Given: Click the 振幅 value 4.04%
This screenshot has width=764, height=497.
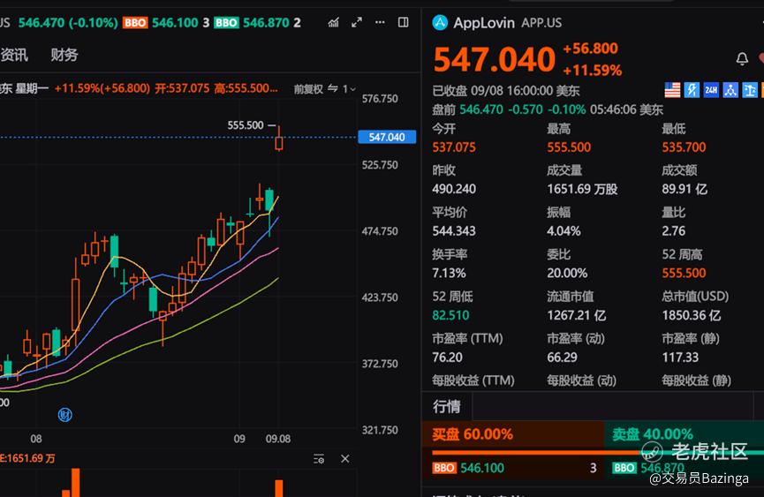Looking at the screenshot, I should pos(564,231).
